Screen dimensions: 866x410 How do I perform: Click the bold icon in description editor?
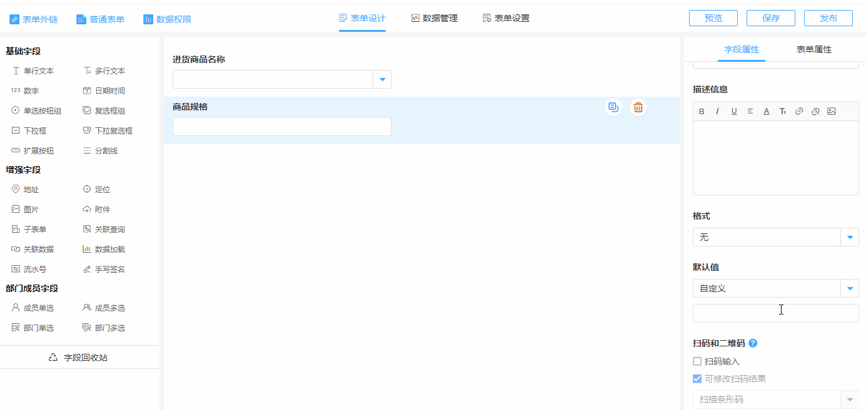click(702, 112)
